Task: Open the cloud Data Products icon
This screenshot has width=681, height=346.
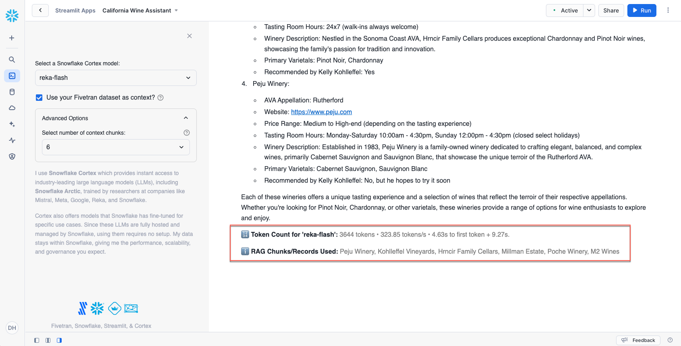Action: click(x=12, y=108)
